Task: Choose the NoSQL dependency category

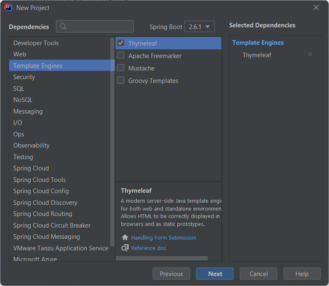Action: click(23, 100)
